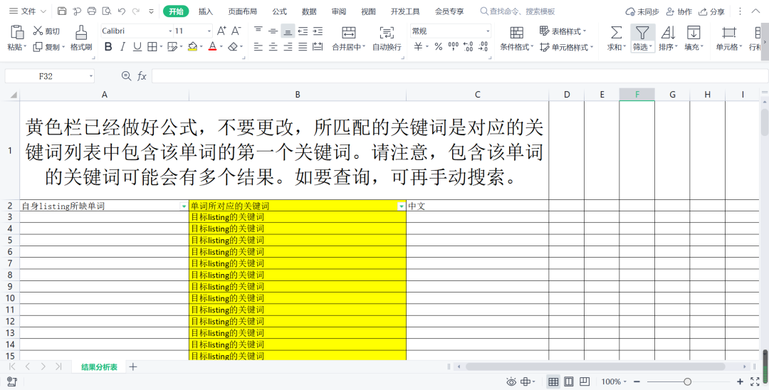Click the Conditional Formatting 条件格式 icon
This screenshot has height=390, width=769.
[516, 33]
